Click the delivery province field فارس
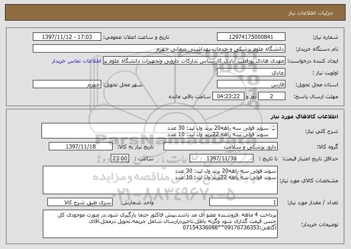The width and height of the screenshot is (351, 249). (251, 84)
